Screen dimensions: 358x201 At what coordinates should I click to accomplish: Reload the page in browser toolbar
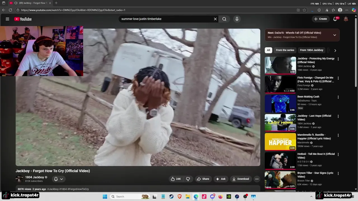tap(10, 10)
